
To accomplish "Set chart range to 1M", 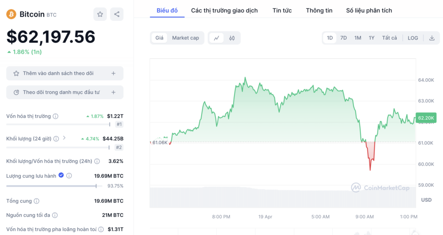I will coord(358,38).
